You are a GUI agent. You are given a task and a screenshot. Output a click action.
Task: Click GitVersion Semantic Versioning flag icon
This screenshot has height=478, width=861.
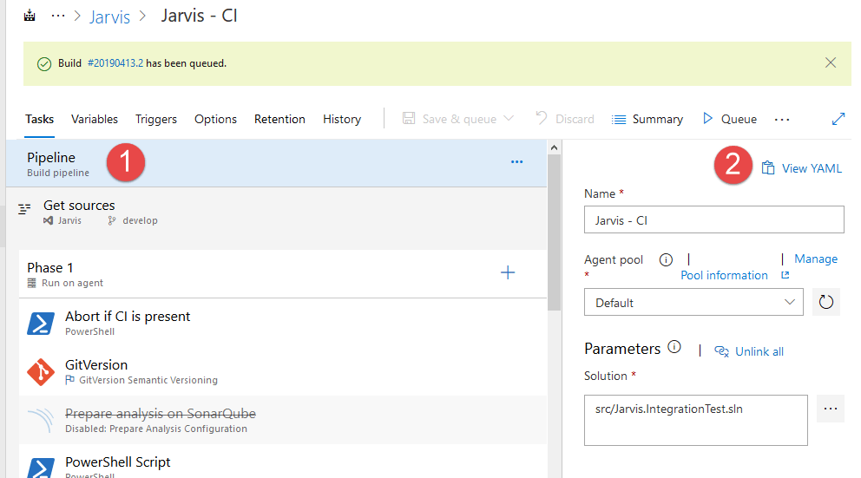[x=69, y=380]
